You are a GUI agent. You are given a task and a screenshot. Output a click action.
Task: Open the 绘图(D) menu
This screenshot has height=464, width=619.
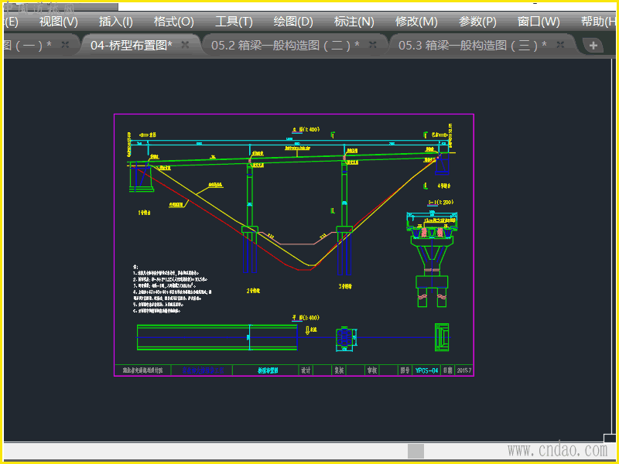coord(293,22)
